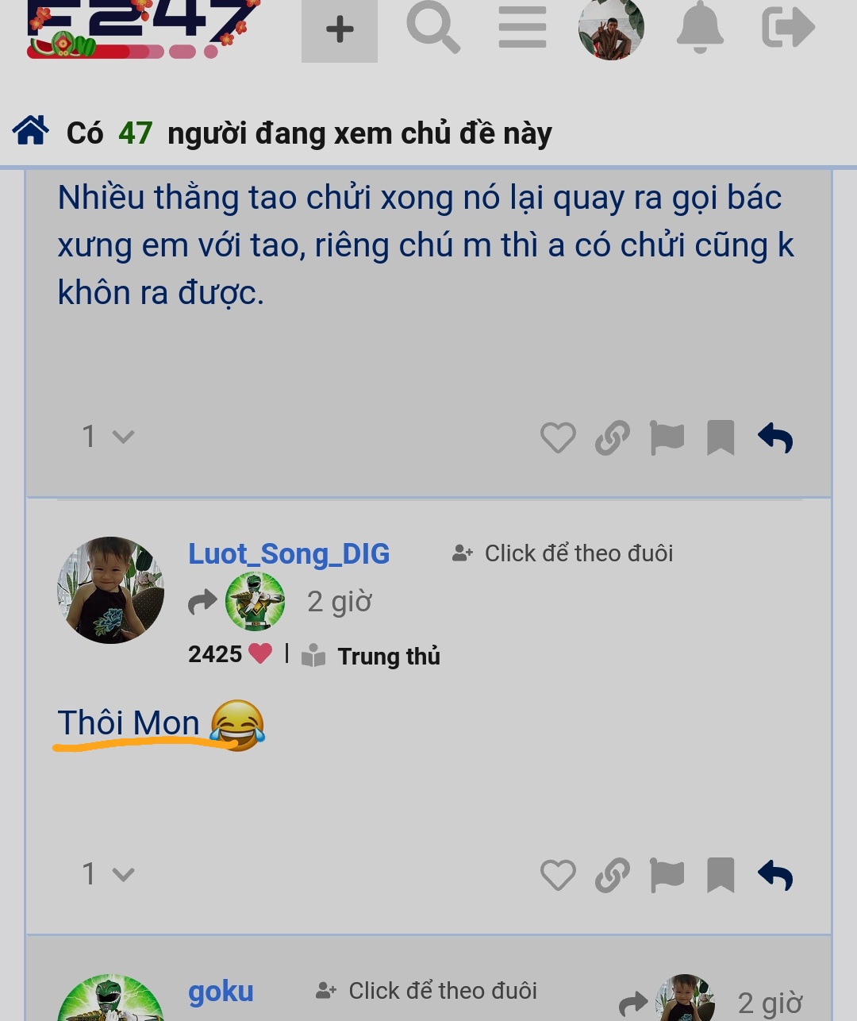
Task: Open goku username link
Action: [x=221, y=992]
